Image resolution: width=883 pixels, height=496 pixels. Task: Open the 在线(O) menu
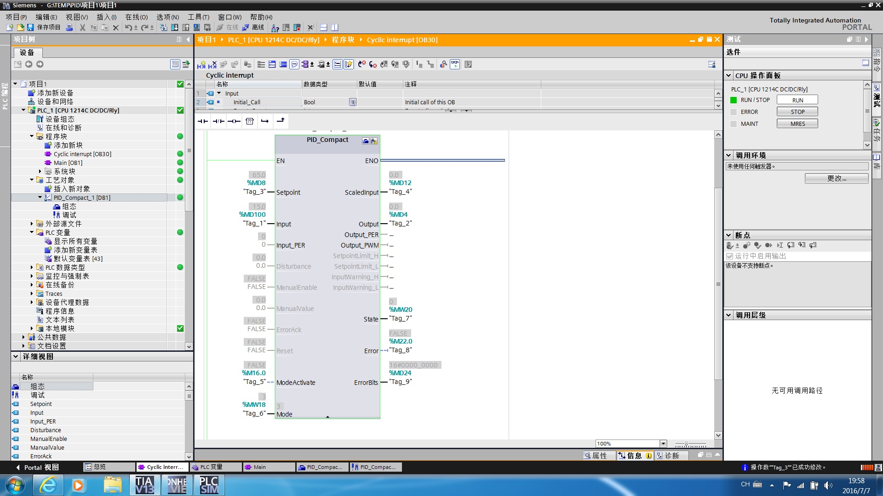pyautogui.click(x=136, y=17)
